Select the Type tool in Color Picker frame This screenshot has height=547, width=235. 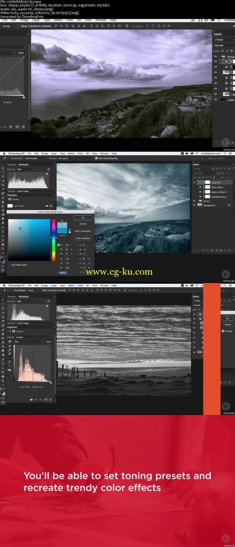point(3,232)
